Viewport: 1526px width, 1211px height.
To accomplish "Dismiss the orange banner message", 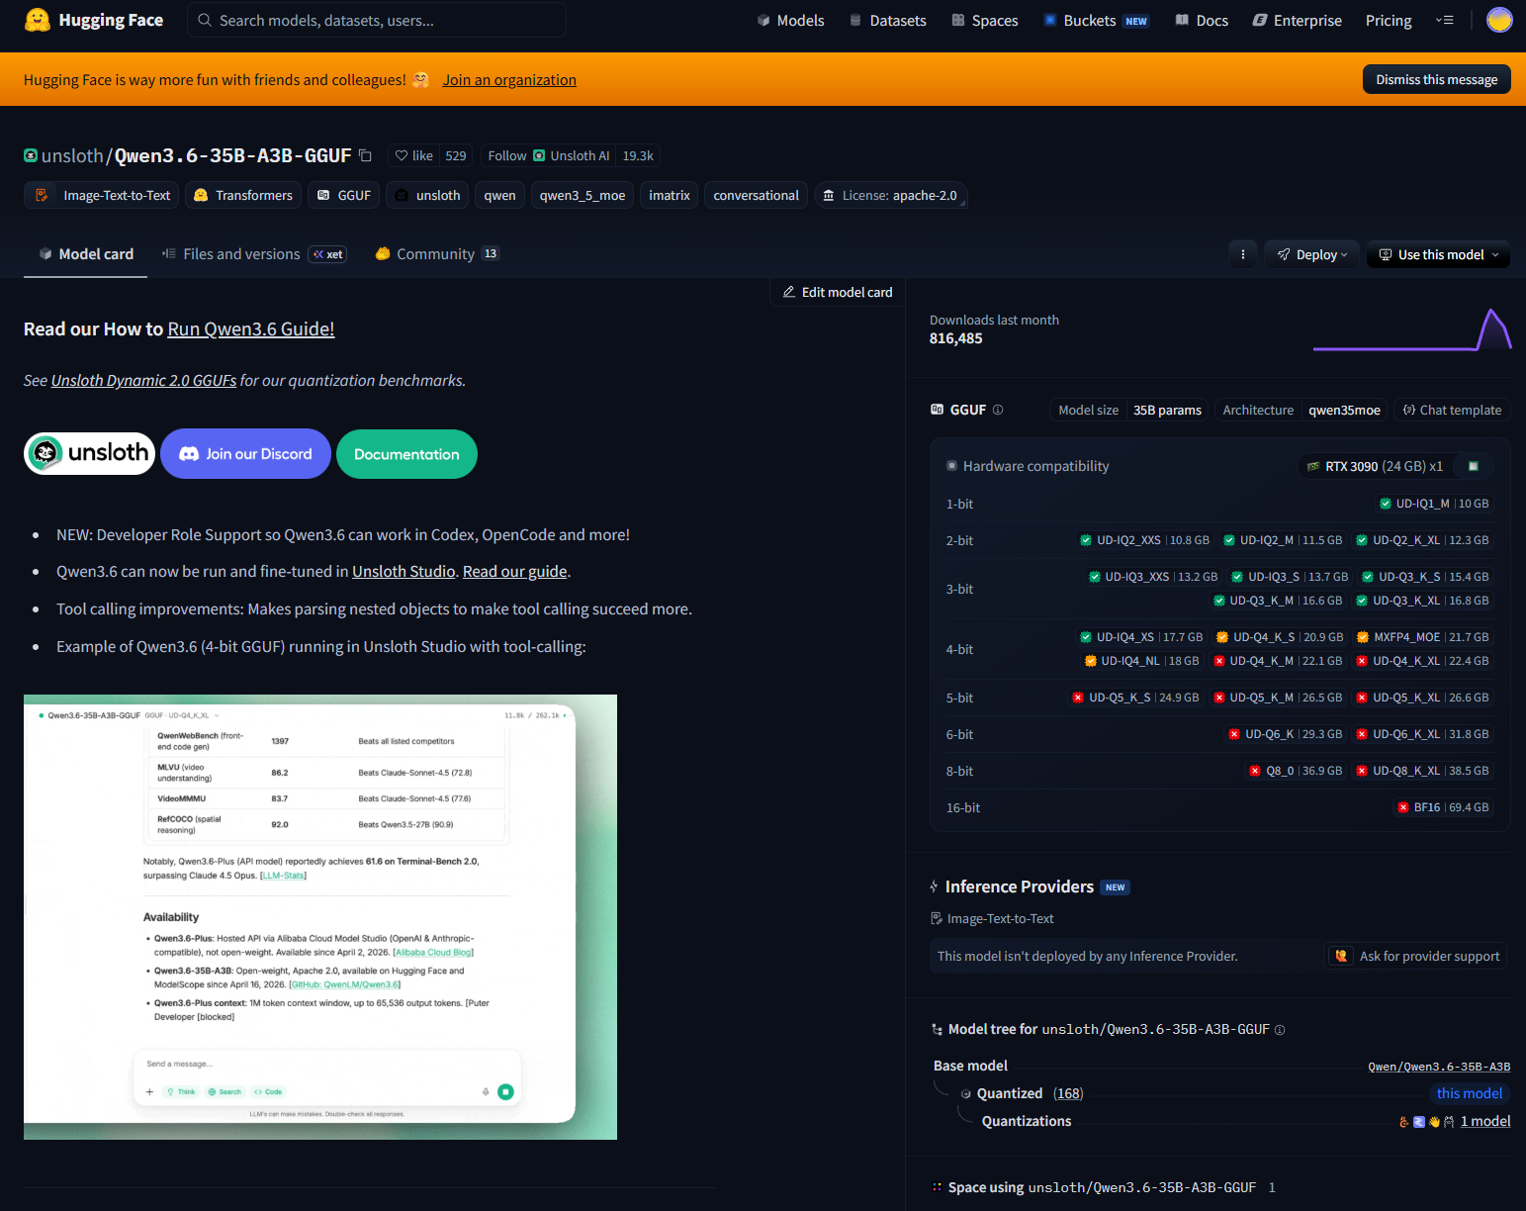I will coord(1436,79).
